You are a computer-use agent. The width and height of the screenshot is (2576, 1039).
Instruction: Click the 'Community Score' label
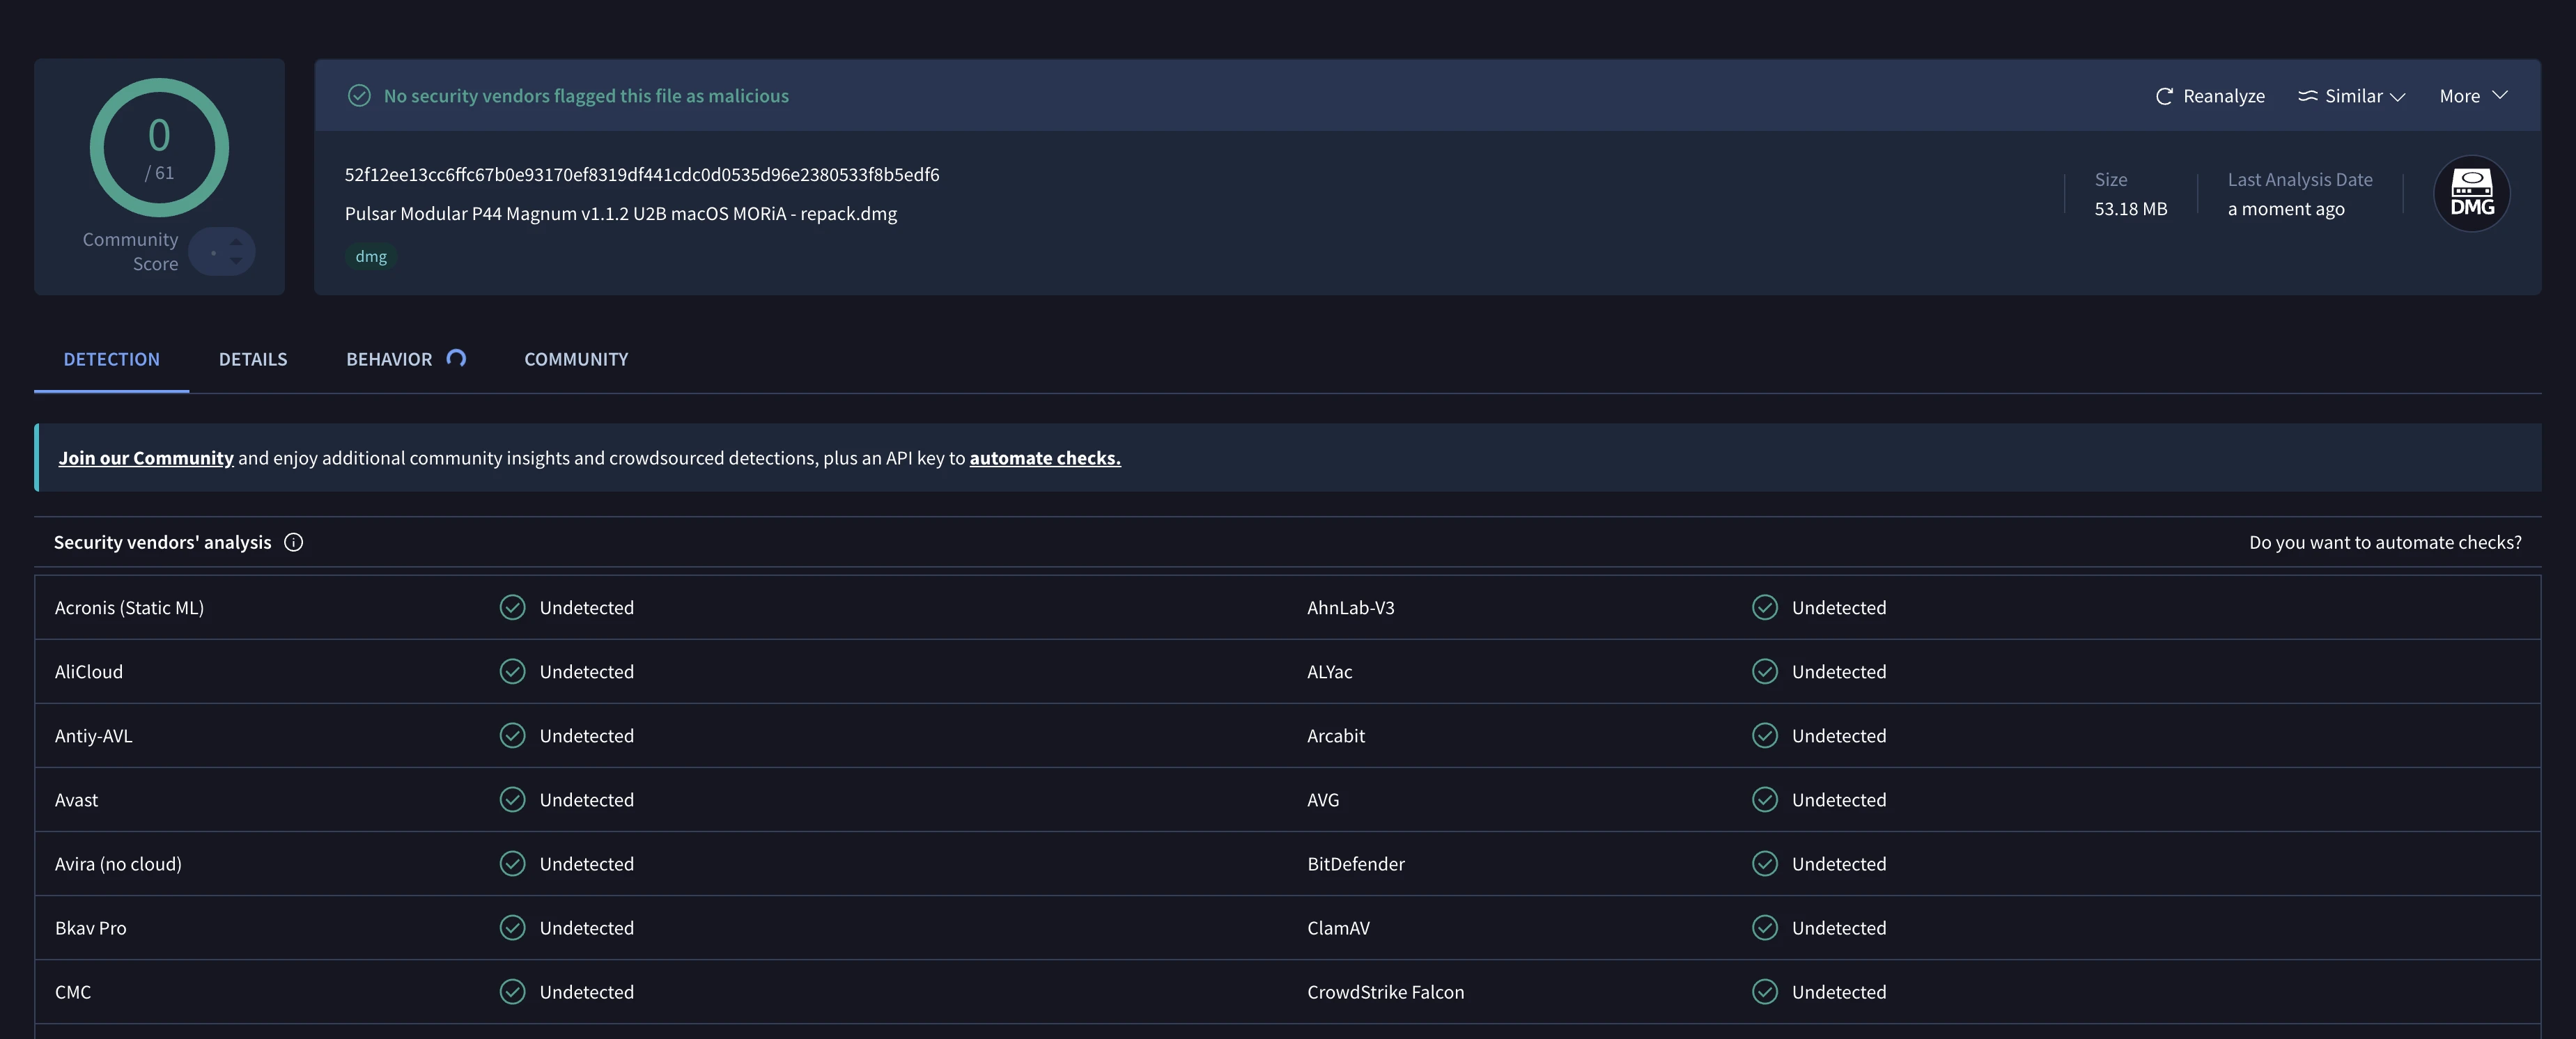(130, 251)
